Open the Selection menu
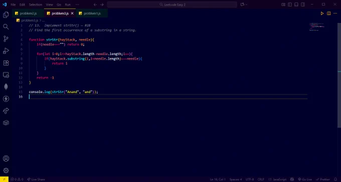 pyautogui.click(x=36, y=5)
